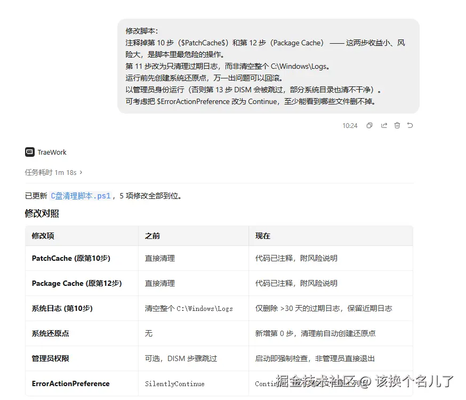Click the 管理员权限 row label
This screenshot has width=466, height=400.
coord(51,358)
